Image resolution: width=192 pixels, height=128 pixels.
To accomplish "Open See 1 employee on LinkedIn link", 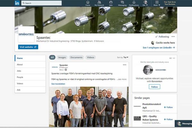I will [x=159, y=48].
